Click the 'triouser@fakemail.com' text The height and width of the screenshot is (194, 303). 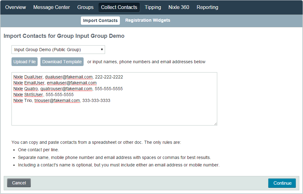(x=57, y=101)
